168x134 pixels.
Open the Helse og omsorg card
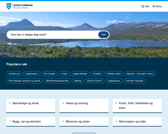click(x=84, y=106)
